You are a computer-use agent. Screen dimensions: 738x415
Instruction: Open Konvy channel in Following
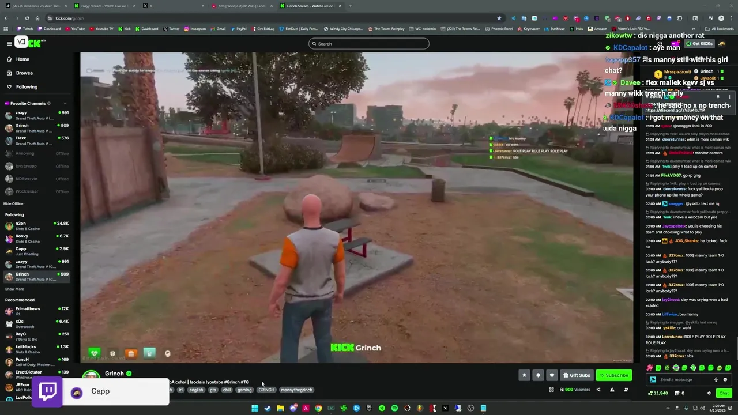36,239
